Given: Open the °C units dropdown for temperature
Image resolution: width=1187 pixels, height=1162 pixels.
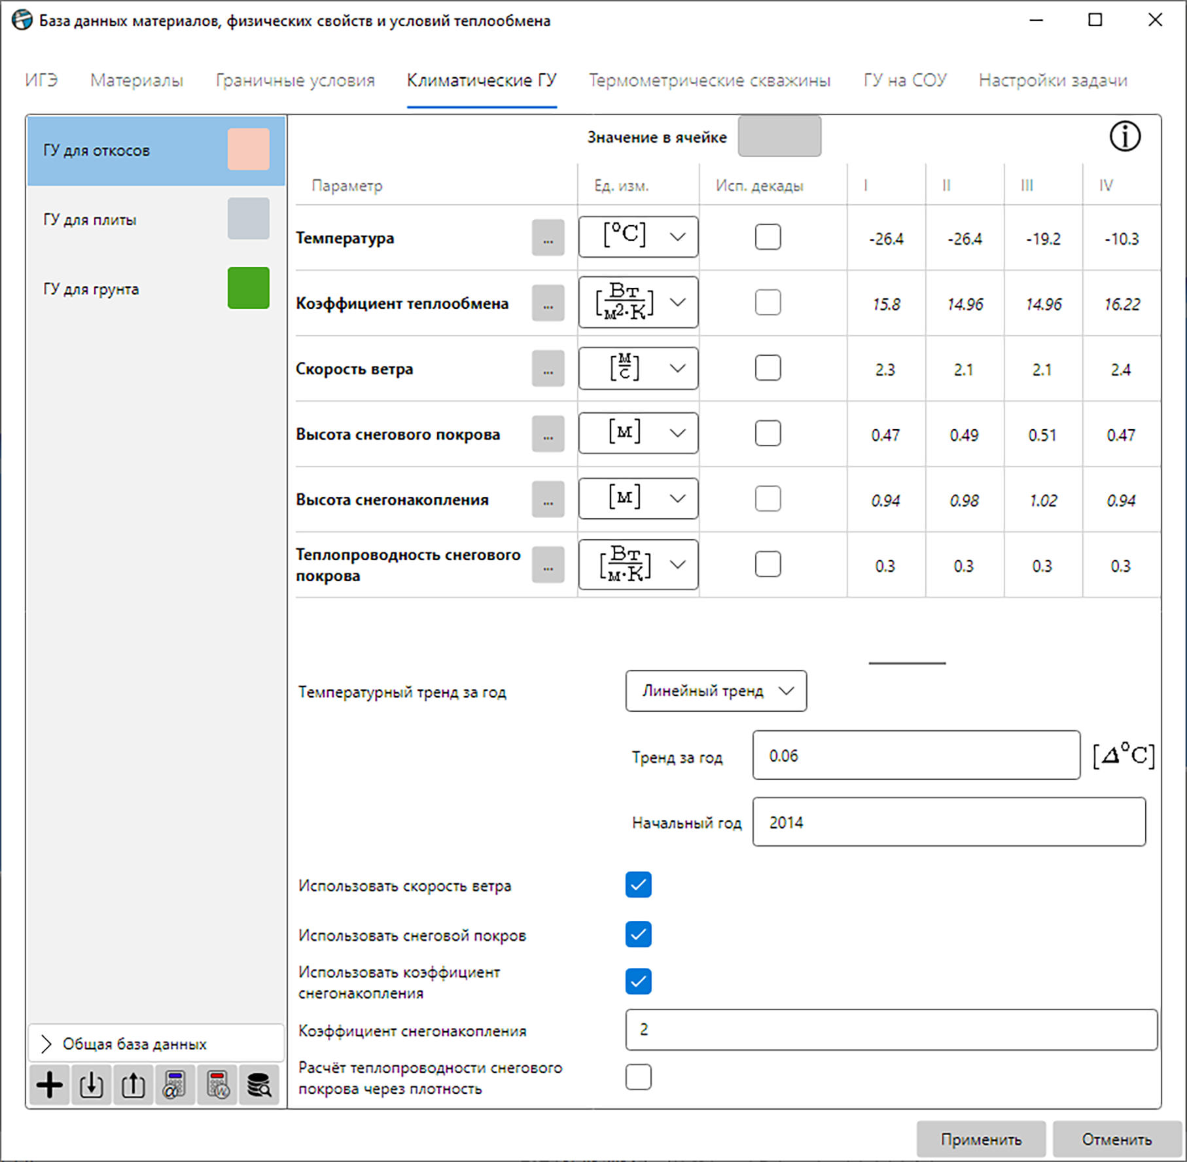Looking at the screenshot, I should (638, 237).
